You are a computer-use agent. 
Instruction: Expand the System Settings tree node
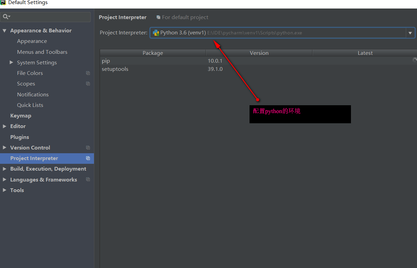tap(11, 63)
